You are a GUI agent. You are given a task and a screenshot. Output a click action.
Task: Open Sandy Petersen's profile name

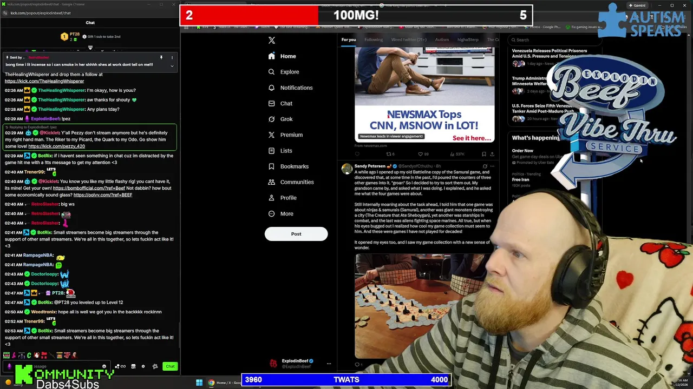(370, 166)
